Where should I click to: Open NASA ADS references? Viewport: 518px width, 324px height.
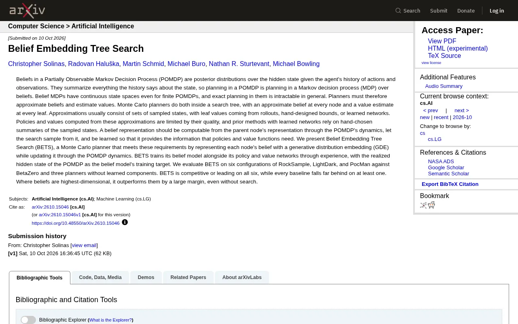pyautogui.click(x=441, y=162)
